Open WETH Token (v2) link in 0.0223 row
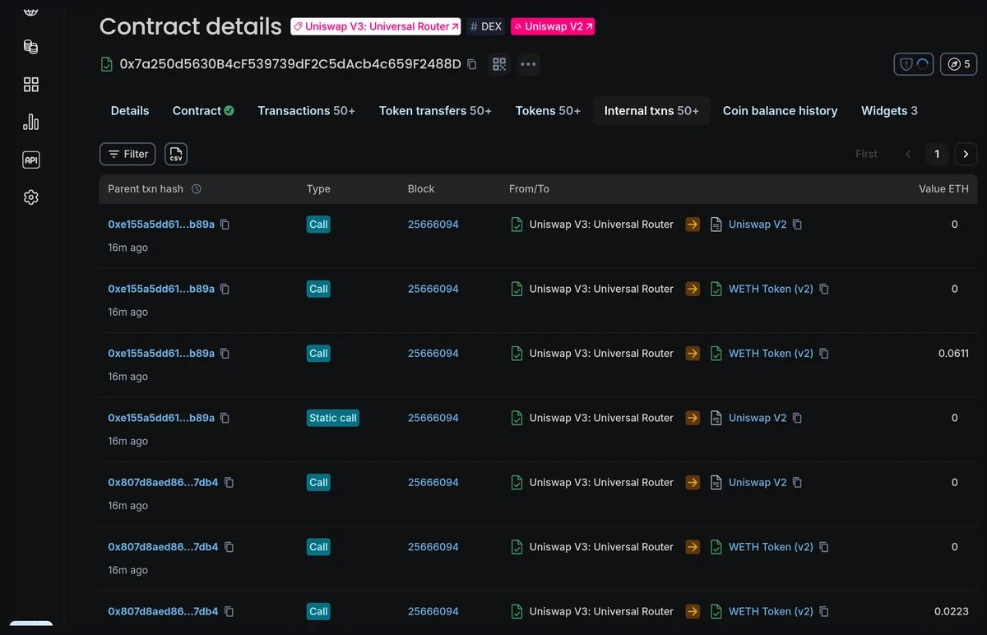 771,612
